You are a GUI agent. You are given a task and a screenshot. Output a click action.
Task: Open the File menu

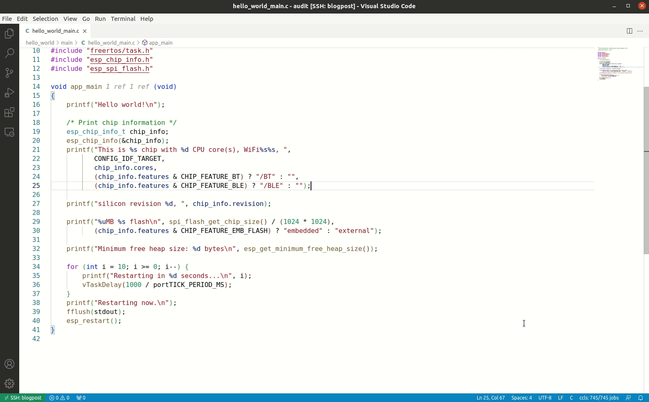(7, 19)
